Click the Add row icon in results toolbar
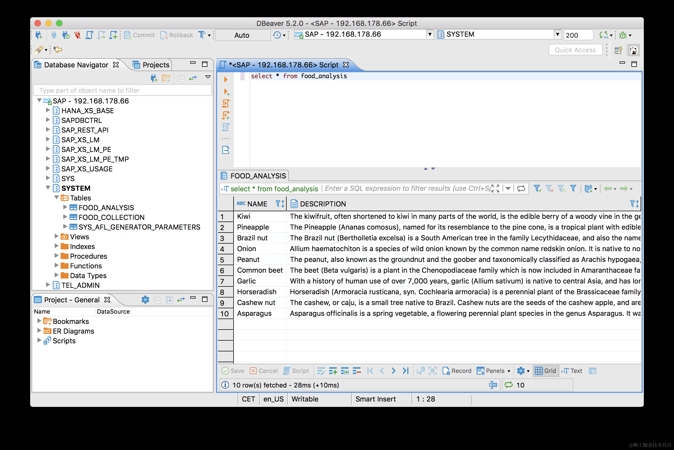 pyautogui.click(x=333, y=371)
